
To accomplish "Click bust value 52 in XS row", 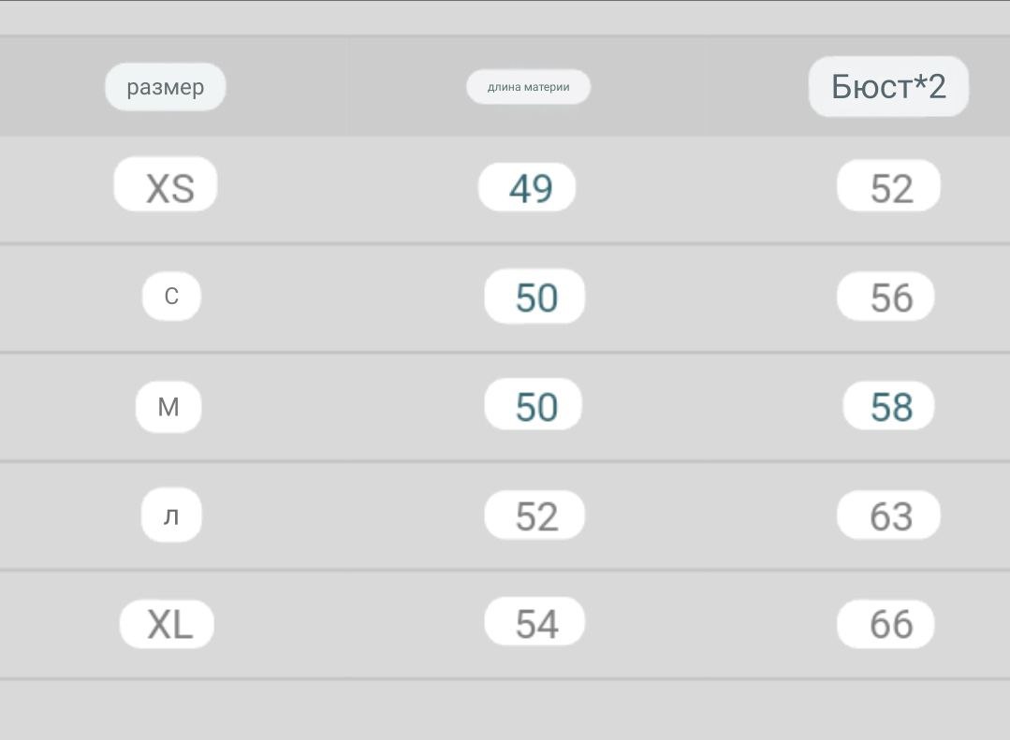I will coord(889,185).
